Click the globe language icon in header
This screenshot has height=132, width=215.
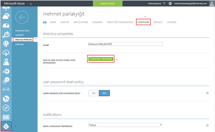tap(170, 4)
